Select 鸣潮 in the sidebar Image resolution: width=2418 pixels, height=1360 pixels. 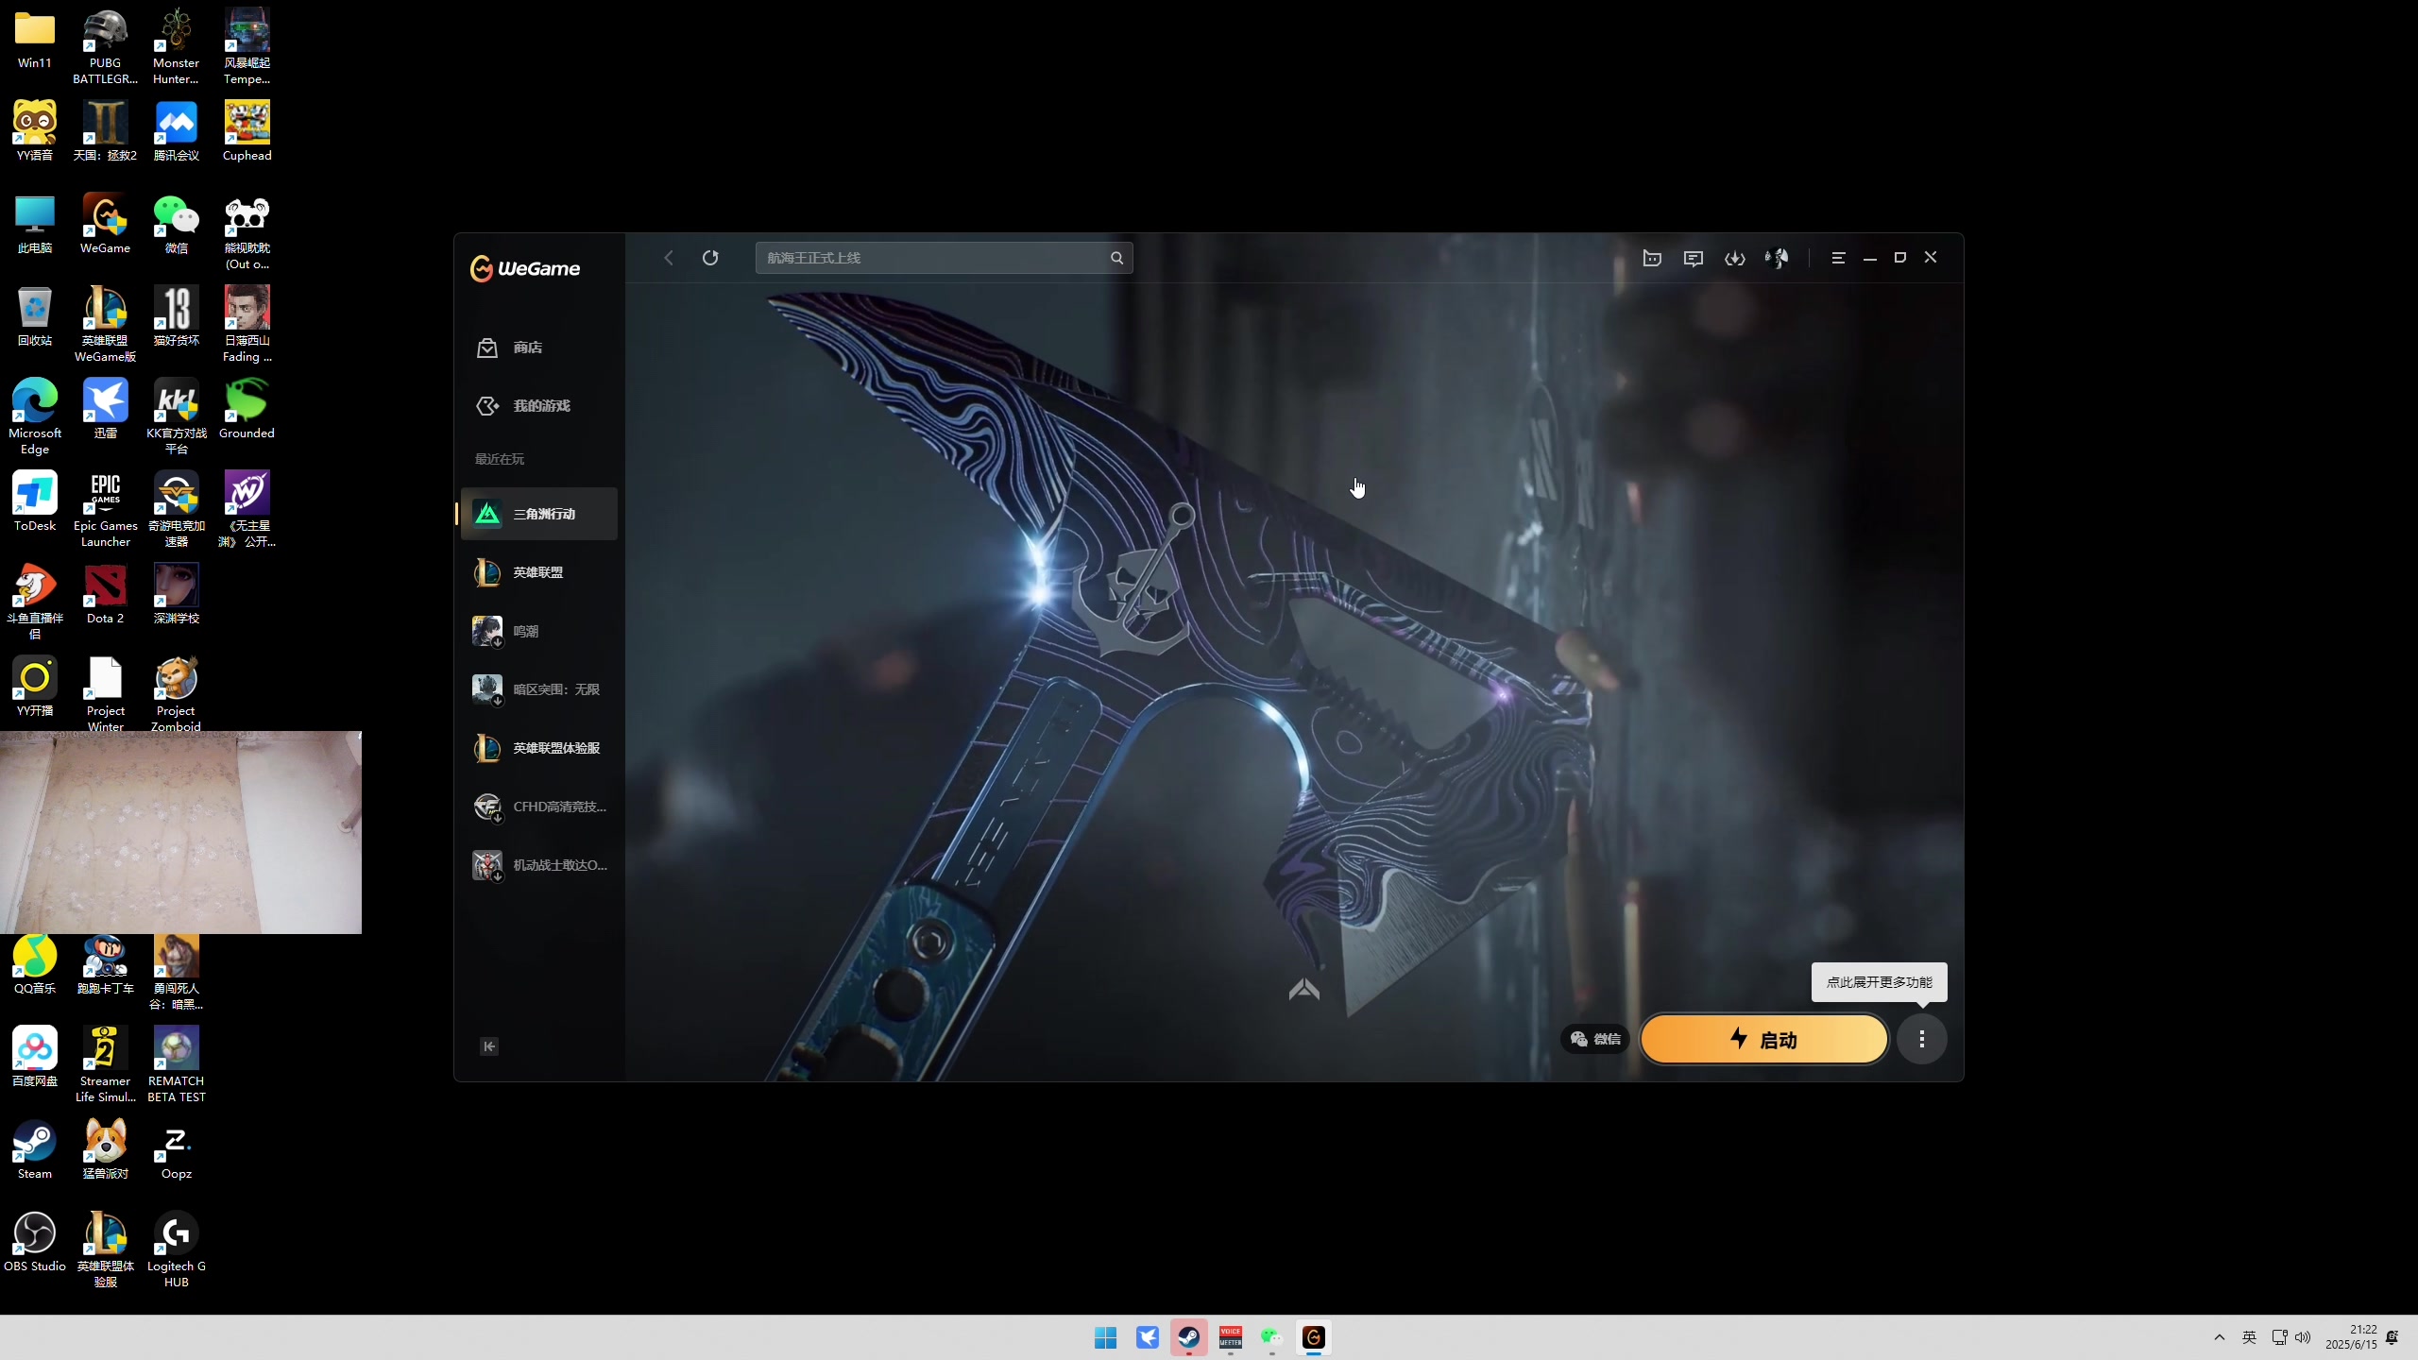pyautogui.click(x=539, y=631)
